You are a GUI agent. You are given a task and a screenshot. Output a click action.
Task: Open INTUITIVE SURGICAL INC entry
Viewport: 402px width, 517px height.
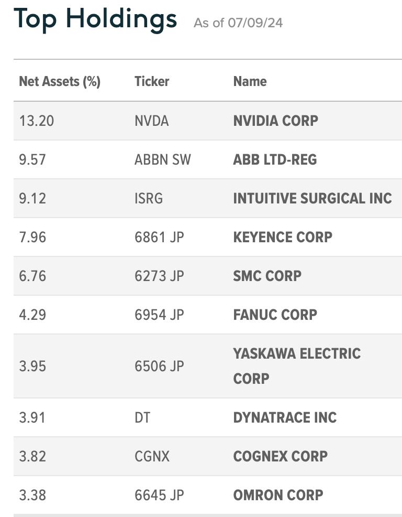[312, 199]
